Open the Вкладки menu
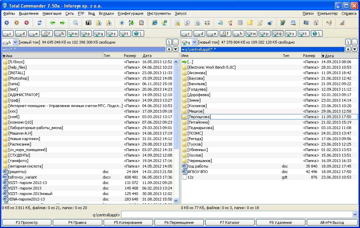Viewport: 360px width, 228px height. (x=106, y=13)
